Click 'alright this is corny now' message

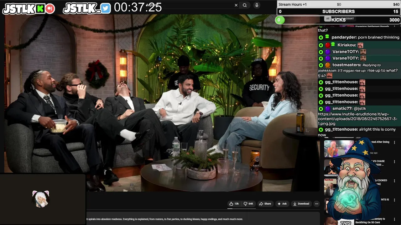point(357,132)
